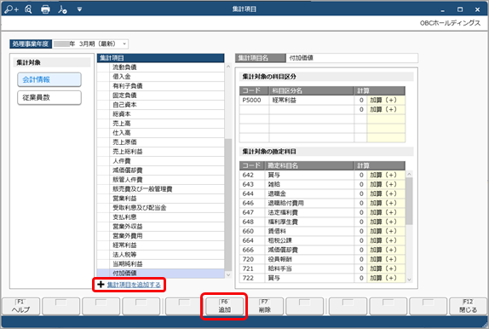Image resolution: width=489 pixels, height=329 pixels.
Task: Click code 664 租税公課 row
Action: point(323,240)
